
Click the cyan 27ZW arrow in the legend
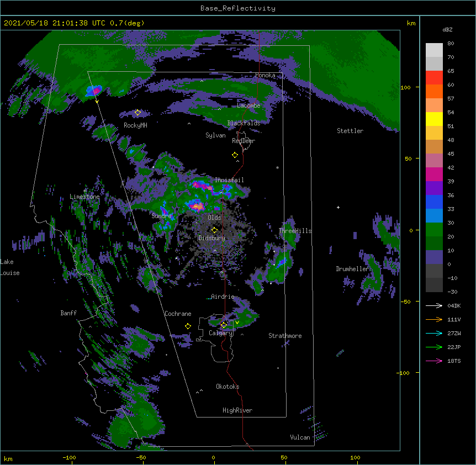[x=434, y=333]
